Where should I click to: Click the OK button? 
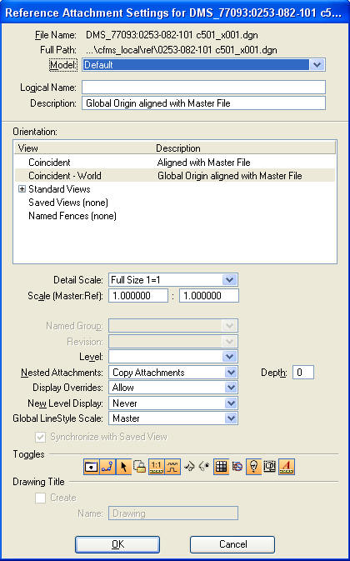(117, 544)
